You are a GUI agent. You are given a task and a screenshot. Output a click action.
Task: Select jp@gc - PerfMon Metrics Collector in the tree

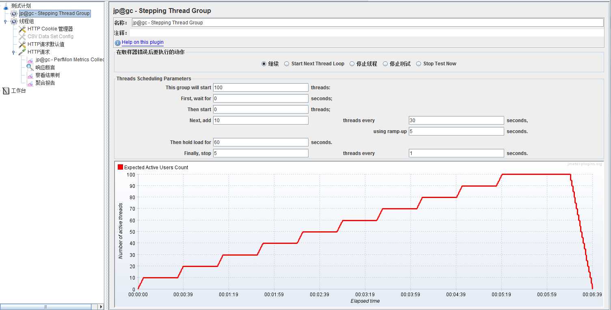coord(70,60)
